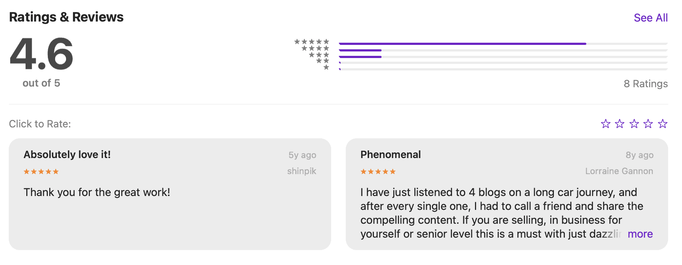Click the orange stars on the Phenomenal review
The height and width of the screenshot is (265, 682).
378,172
